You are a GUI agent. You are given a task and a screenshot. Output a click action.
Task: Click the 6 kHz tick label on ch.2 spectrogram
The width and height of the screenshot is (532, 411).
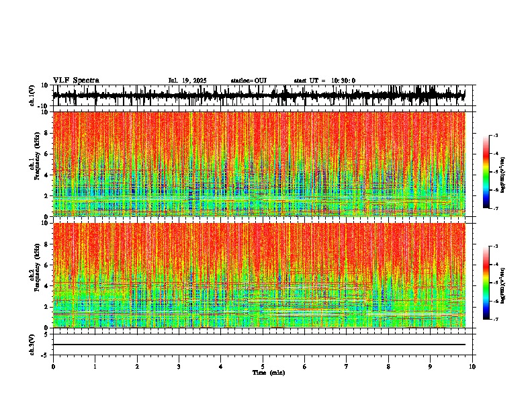47,265
